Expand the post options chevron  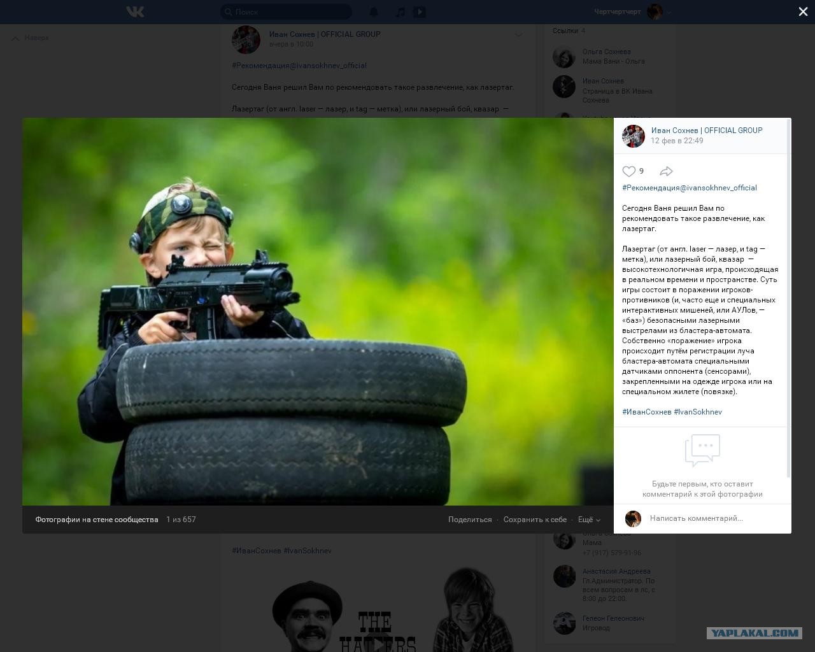[518, 35]
